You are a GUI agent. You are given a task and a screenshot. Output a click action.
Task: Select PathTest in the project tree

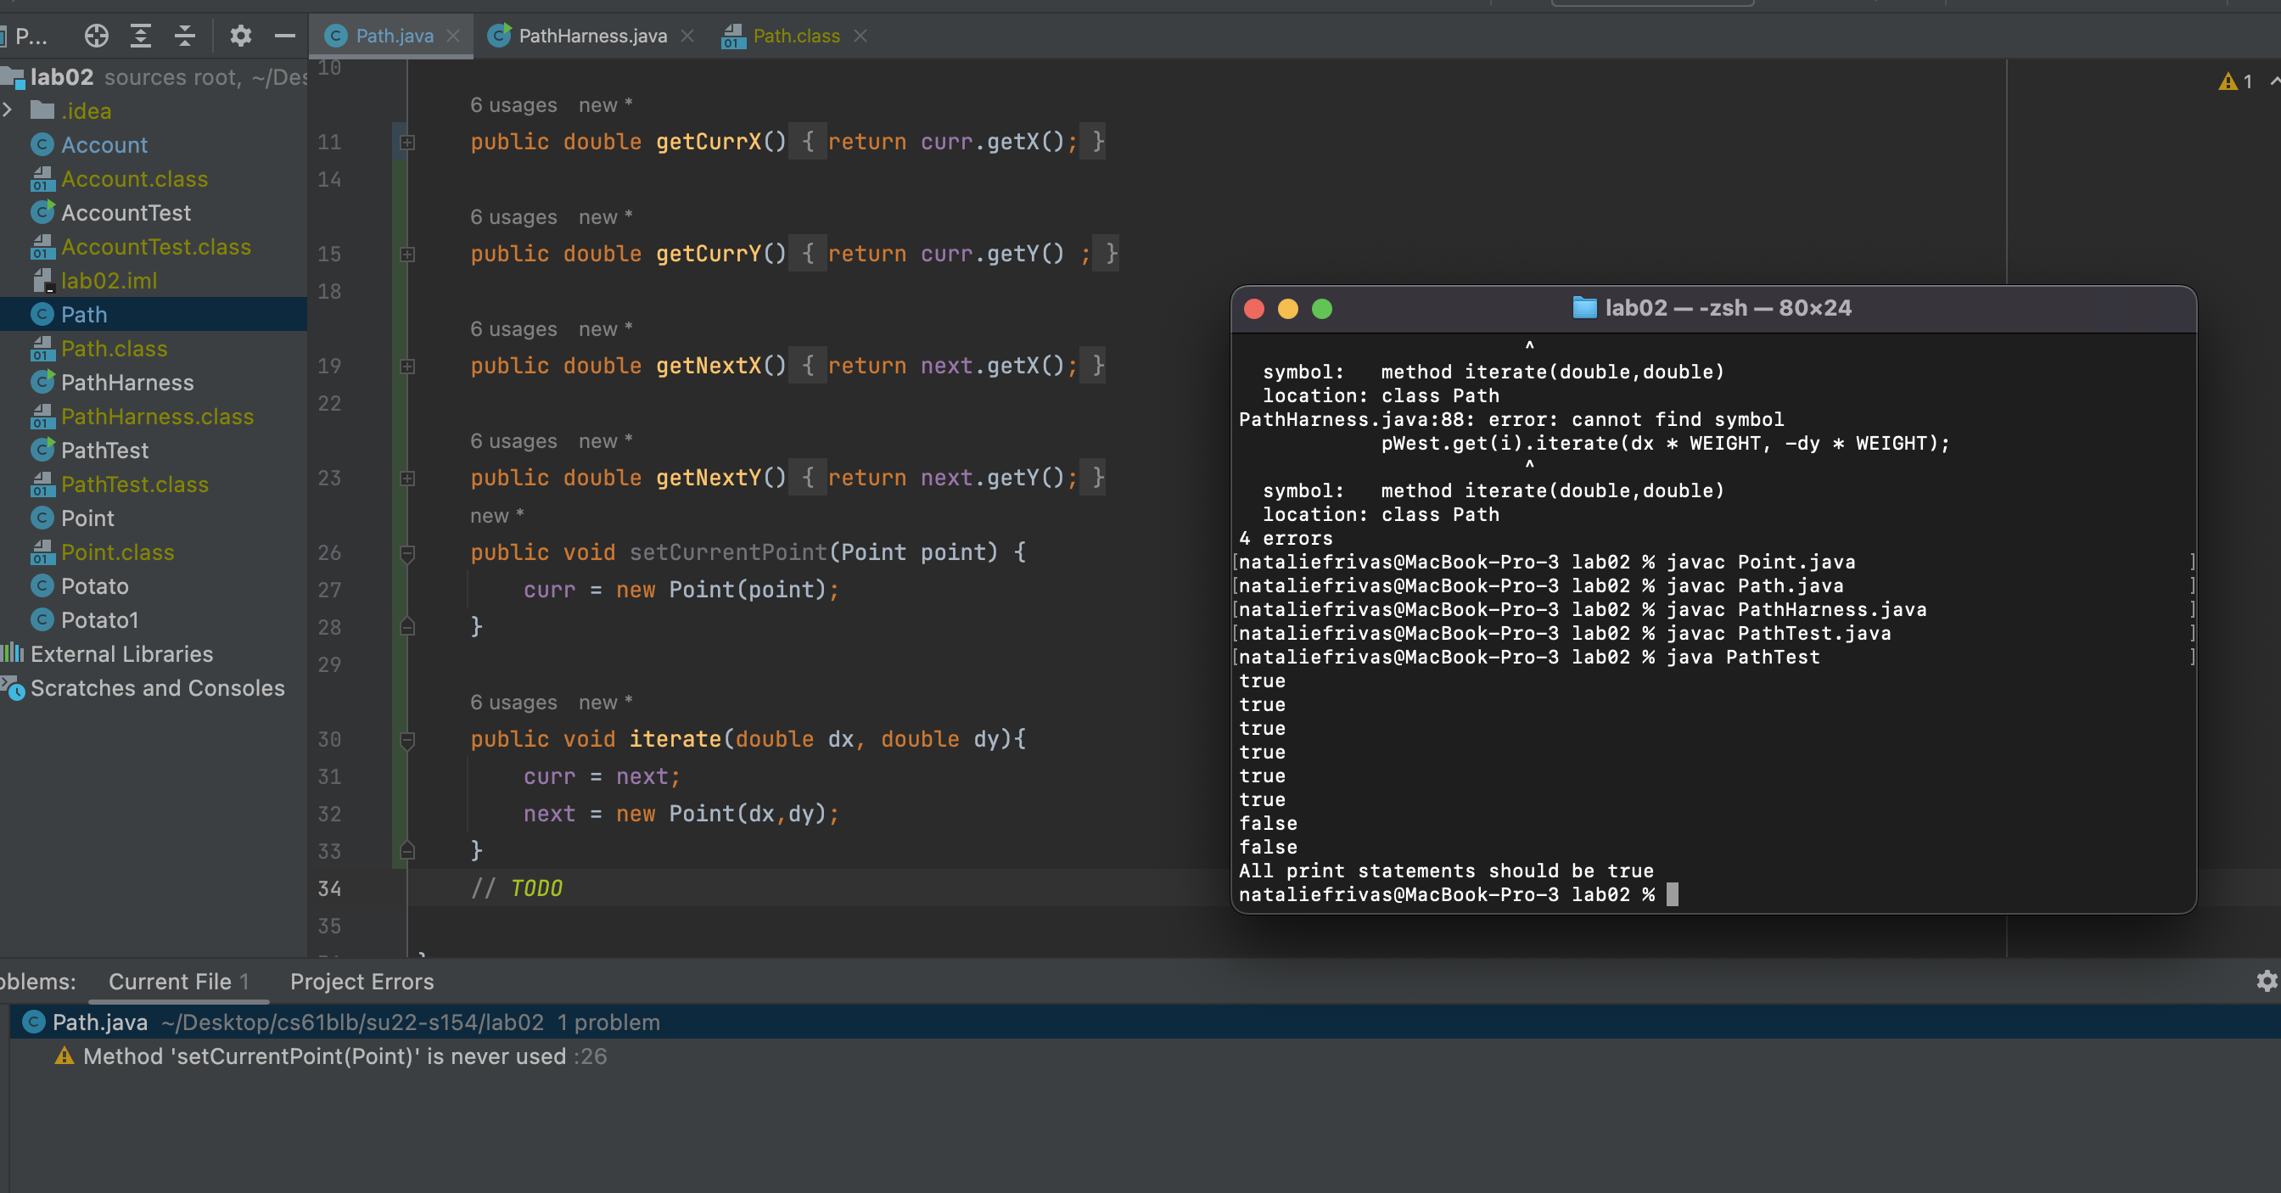(104, 450)
